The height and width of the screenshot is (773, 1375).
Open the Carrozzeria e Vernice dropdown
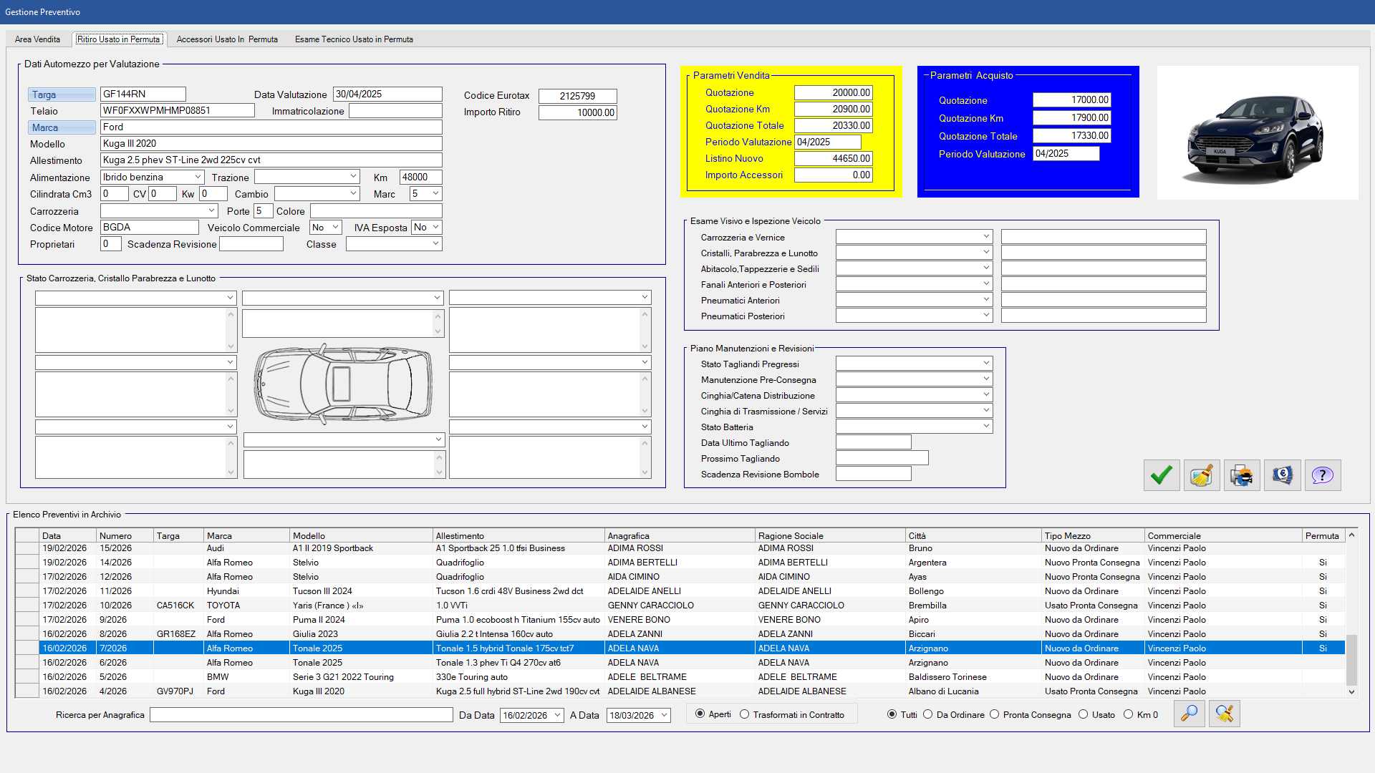985,237
